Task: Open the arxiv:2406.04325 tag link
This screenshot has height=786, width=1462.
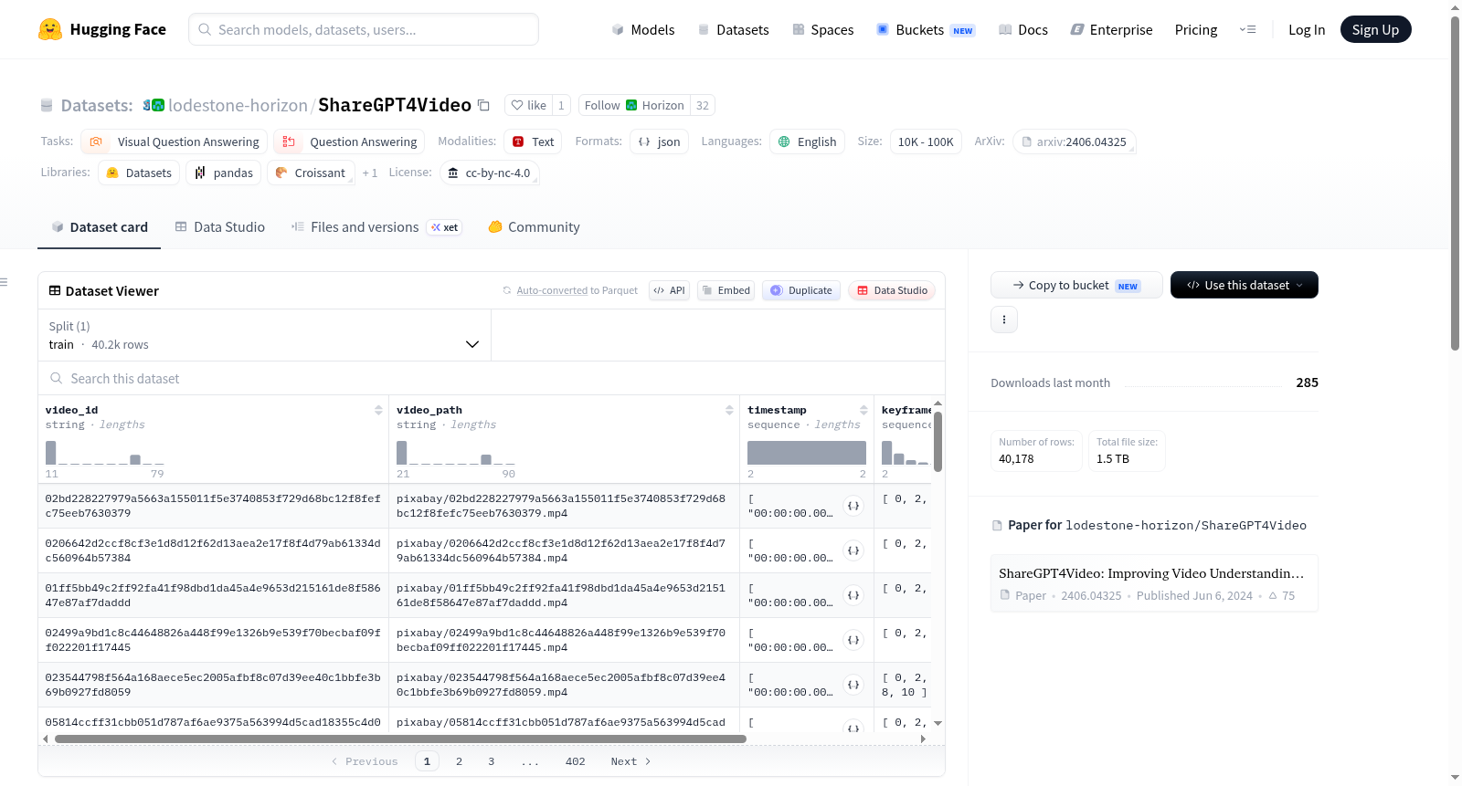Action: (1075, 141)
